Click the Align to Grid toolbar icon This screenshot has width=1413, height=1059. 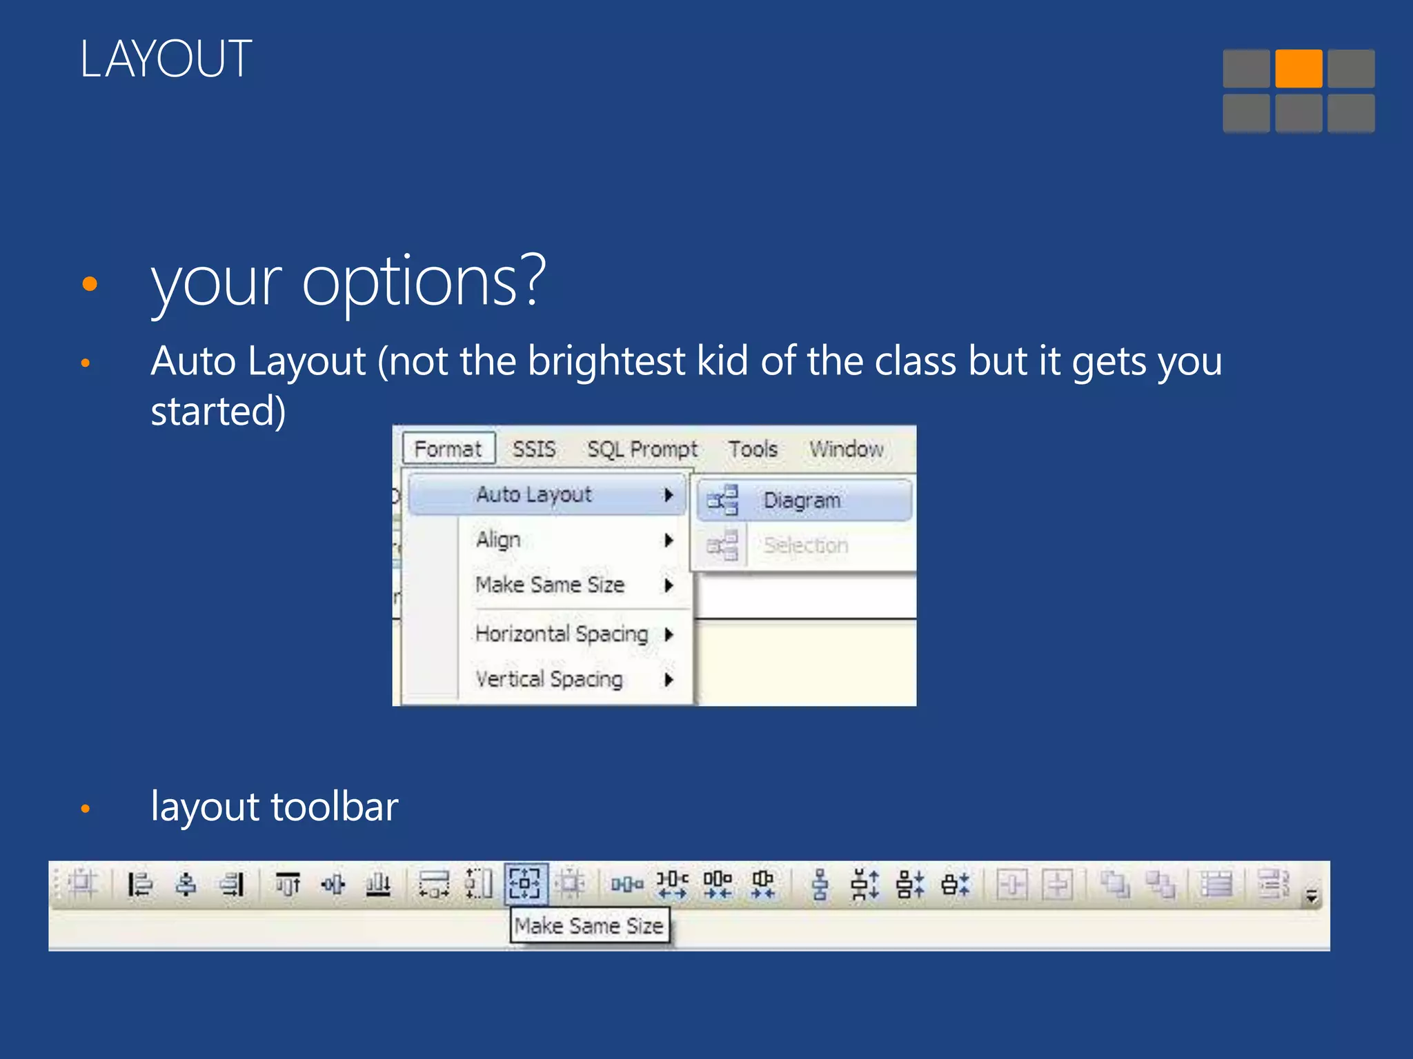[x=83, y=884]
